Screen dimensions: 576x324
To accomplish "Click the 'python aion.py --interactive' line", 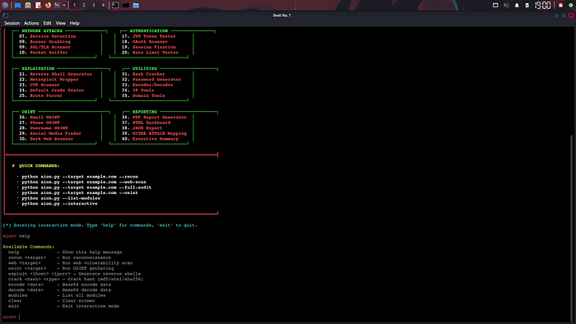I will click(x=59, y=203).
